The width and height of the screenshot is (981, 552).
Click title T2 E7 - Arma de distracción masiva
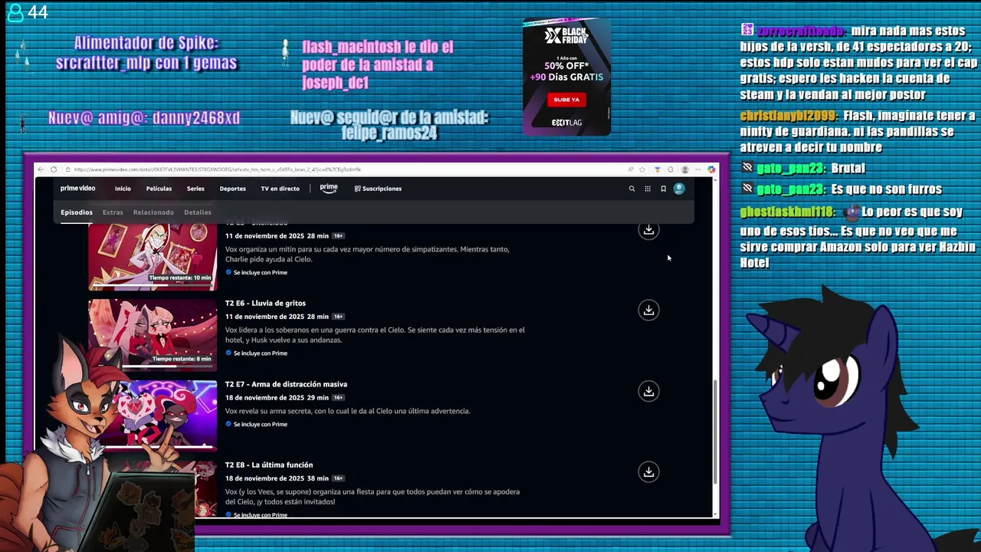(286, 384)
